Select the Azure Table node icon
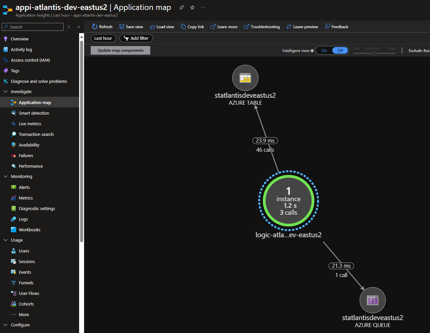The height and width of the screenshot is (333, 430). tap(245, 78)
